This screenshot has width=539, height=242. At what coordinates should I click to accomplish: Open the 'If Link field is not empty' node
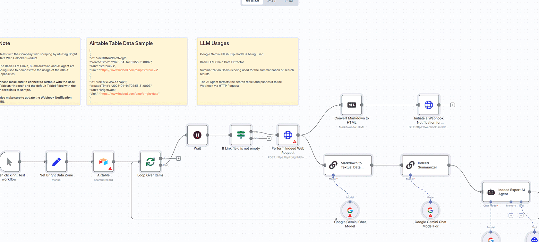241,135
